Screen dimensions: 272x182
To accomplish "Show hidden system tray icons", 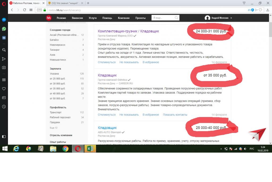I will pyautogui.click(x=221, y=149).
